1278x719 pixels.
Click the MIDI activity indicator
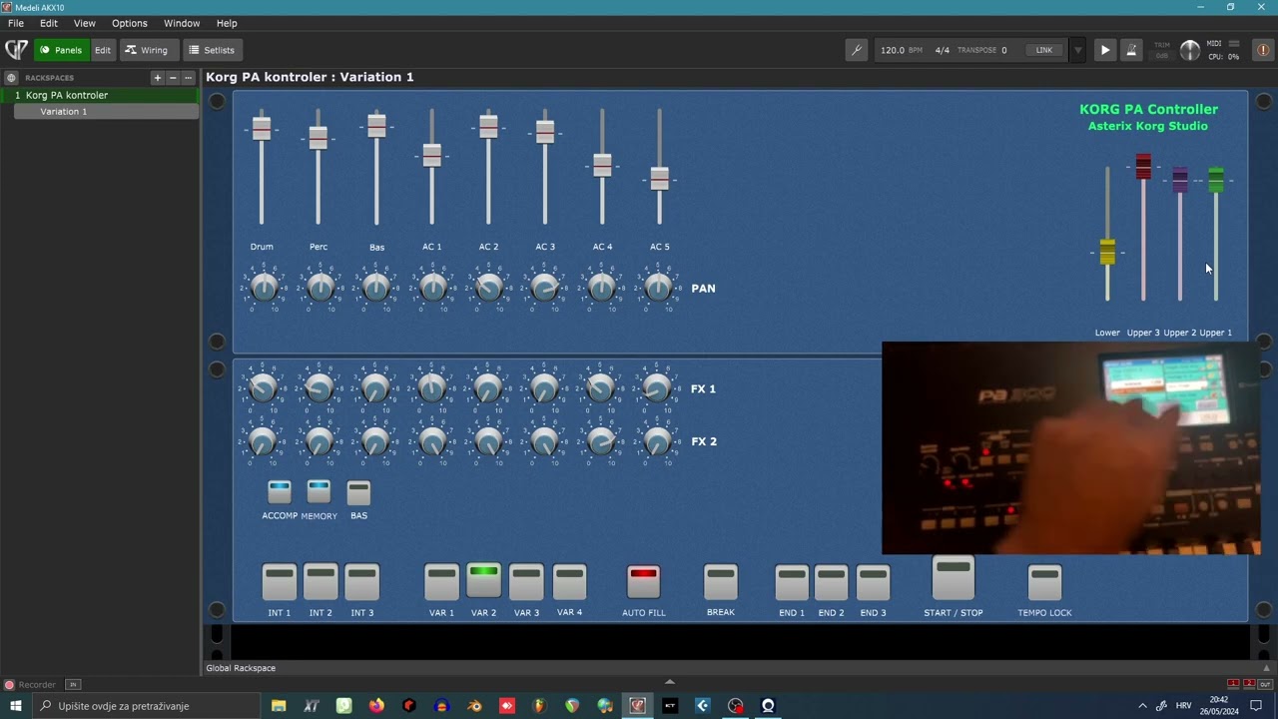tap(1234, 44)
